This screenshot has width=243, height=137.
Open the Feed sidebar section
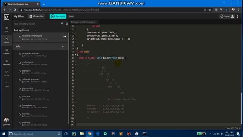pos(6,30)
